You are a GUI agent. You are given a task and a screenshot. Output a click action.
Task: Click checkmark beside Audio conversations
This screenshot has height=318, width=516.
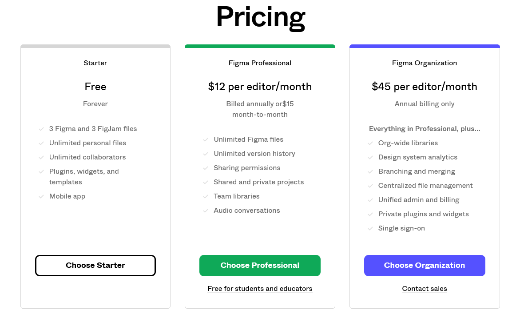206,211
